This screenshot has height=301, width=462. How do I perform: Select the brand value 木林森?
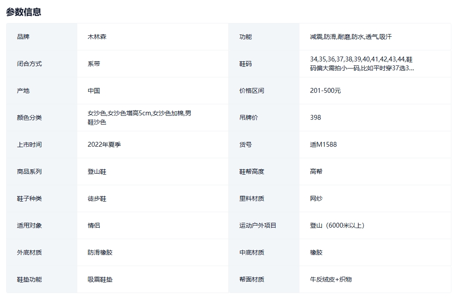pos(97,37)
